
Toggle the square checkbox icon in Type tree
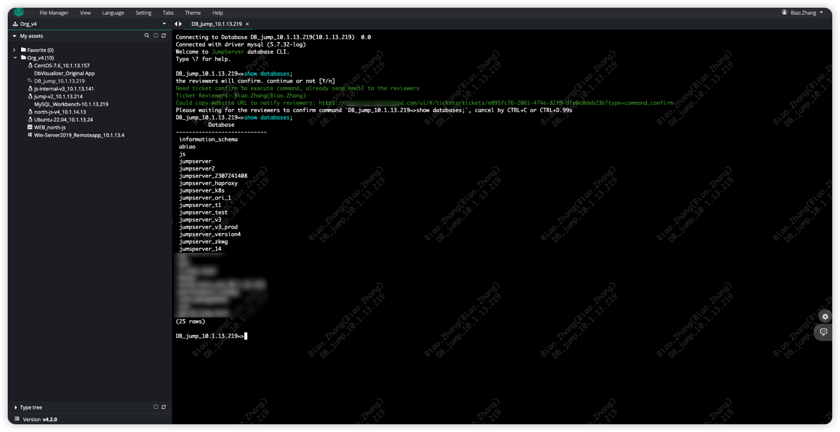(156, 407)
